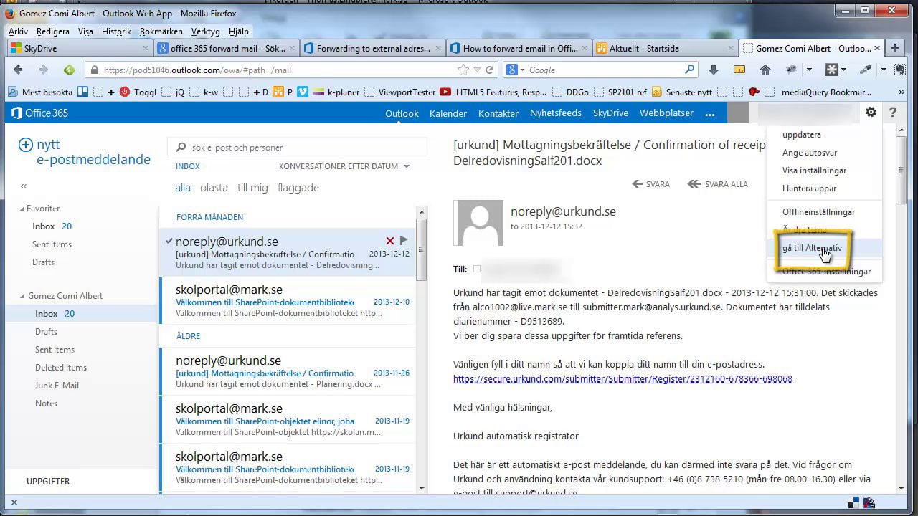This screenshot has height=516, width=918.
Task: Click the Office 365 logo
Action: (40, 113)
